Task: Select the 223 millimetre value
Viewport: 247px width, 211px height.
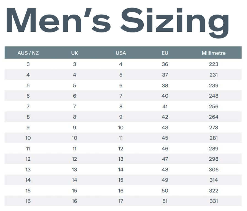Action: 214,64
